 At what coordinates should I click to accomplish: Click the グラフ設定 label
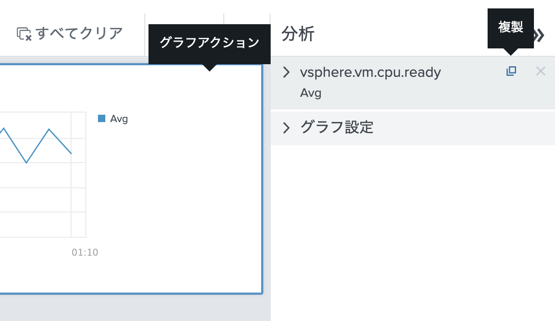336,127
